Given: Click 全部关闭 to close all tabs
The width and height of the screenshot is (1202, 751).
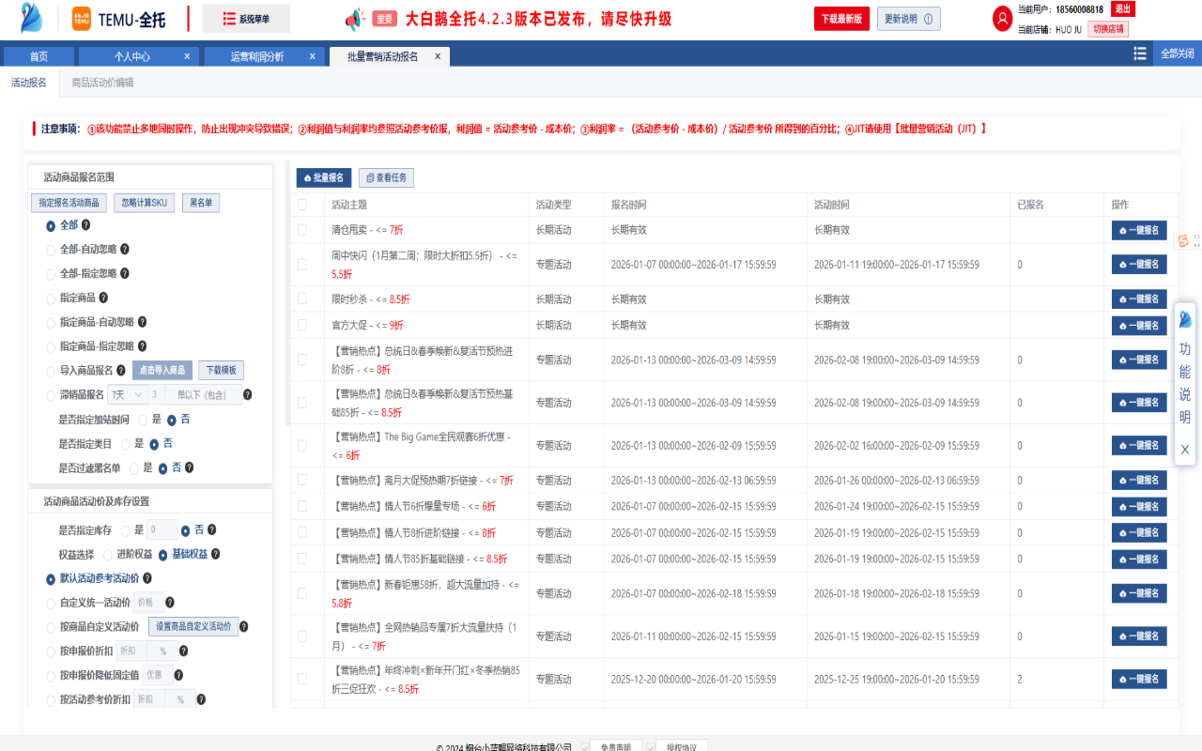Looking at the screenshot, I should click(x=1178, y=54).
